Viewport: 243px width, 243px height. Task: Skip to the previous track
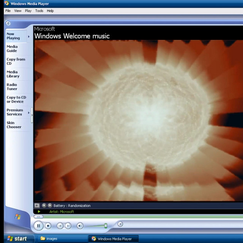point(60,226)
